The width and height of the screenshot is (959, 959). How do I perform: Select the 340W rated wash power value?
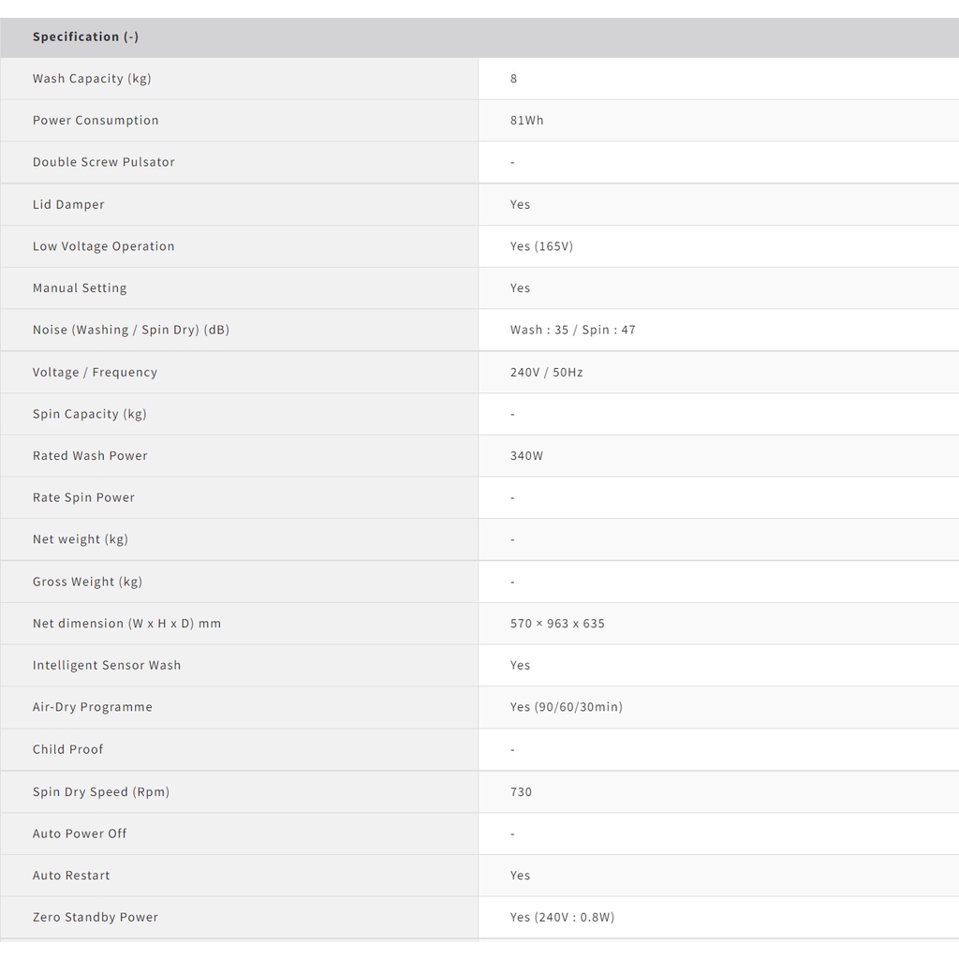[526, 456]
